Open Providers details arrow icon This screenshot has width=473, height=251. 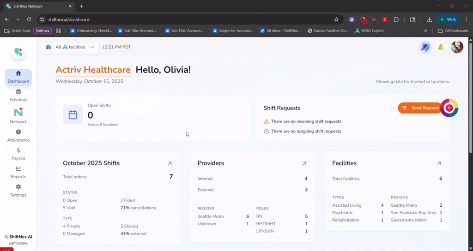tap(304, 163)
